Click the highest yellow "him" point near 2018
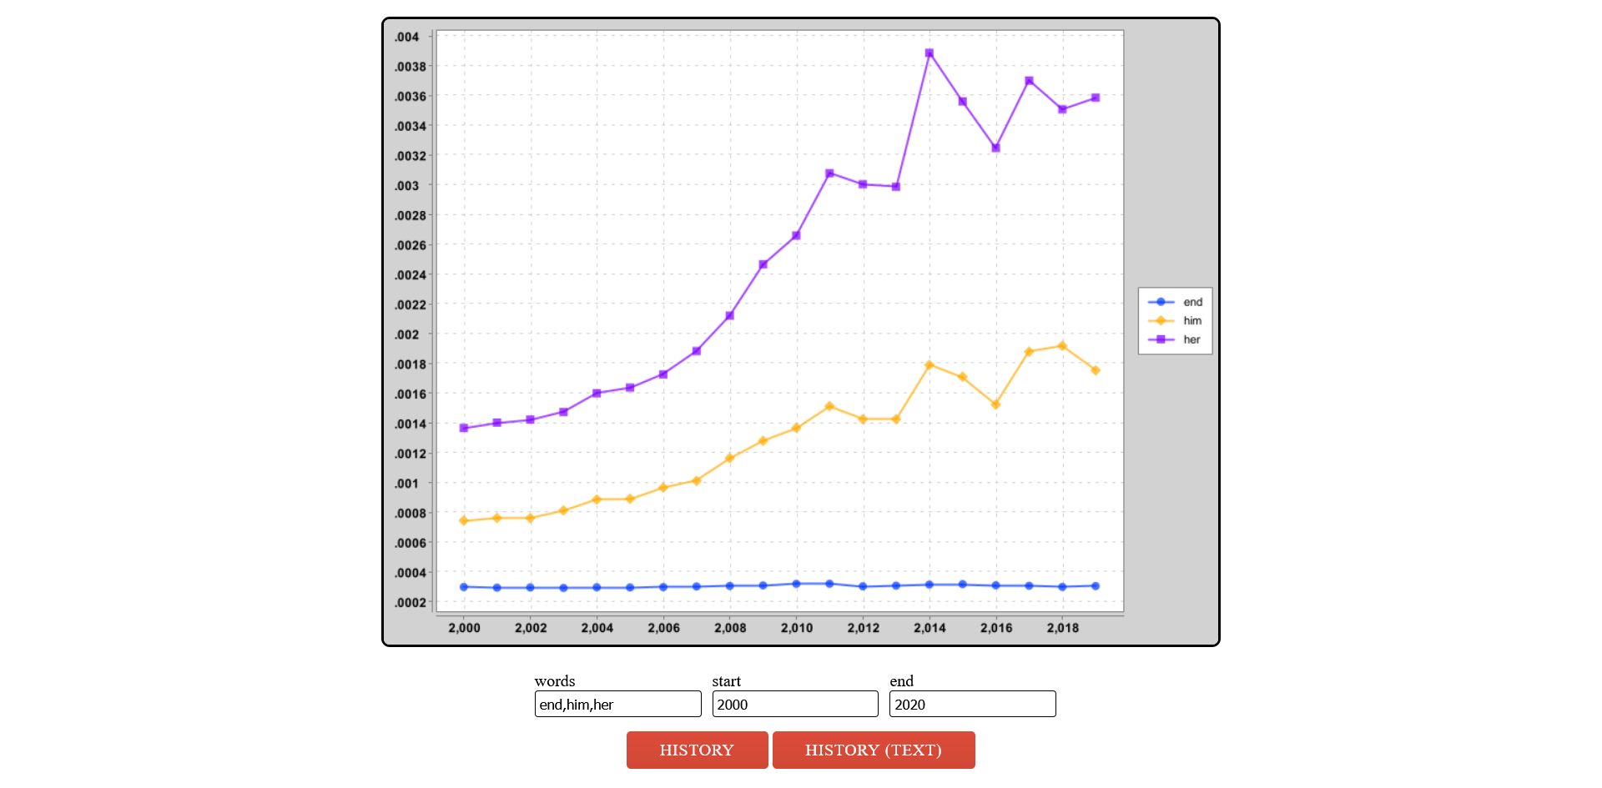The width and height of the screenshot is (1602, 788). 1062,345
